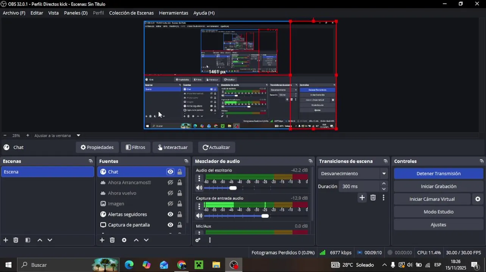Open transition properties three-dot menu
486x272 pixels.
[x=383, y=198]
